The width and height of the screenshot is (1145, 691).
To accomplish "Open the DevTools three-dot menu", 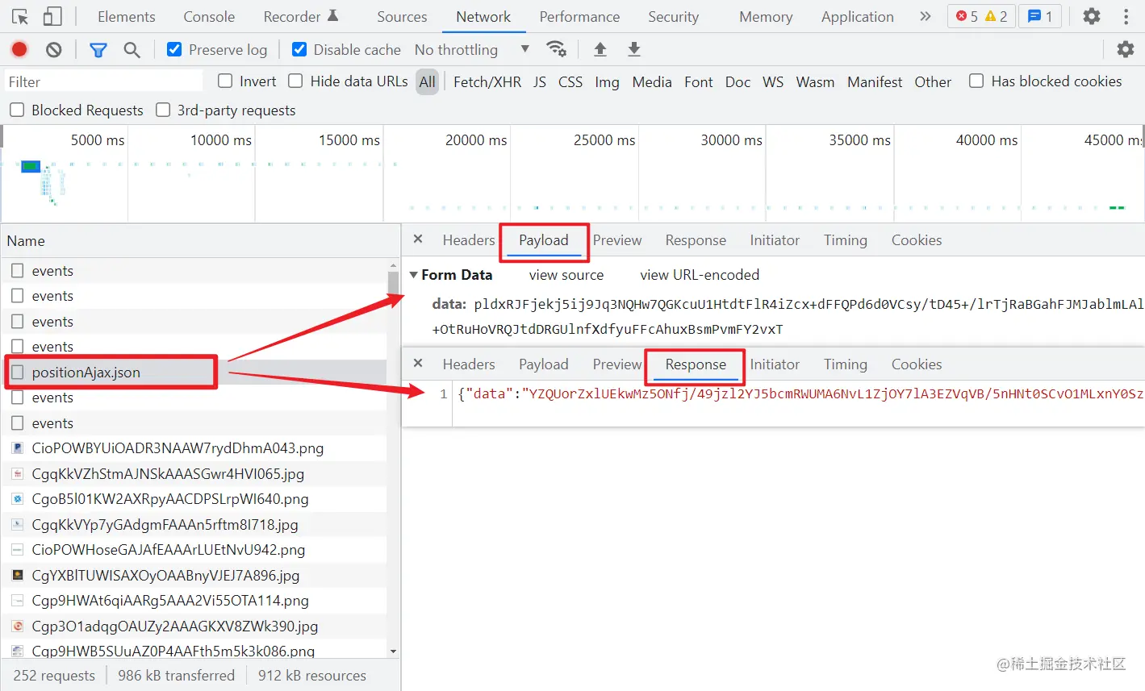I will click(1126, 16).
